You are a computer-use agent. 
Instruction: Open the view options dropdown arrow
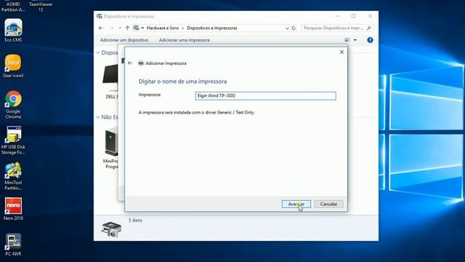(355, 40)
